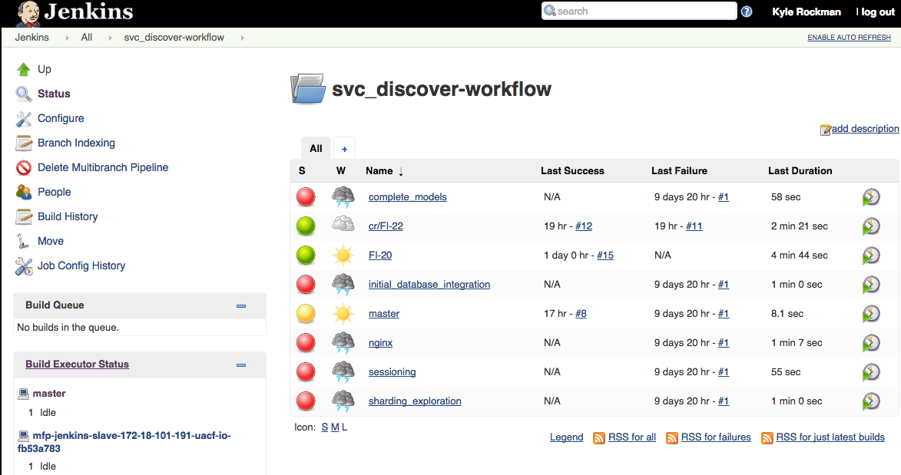The height and width of the screenshot is (475, 901).
Task: Collapse the Build Queue panel
Action: tap(241, 306)
